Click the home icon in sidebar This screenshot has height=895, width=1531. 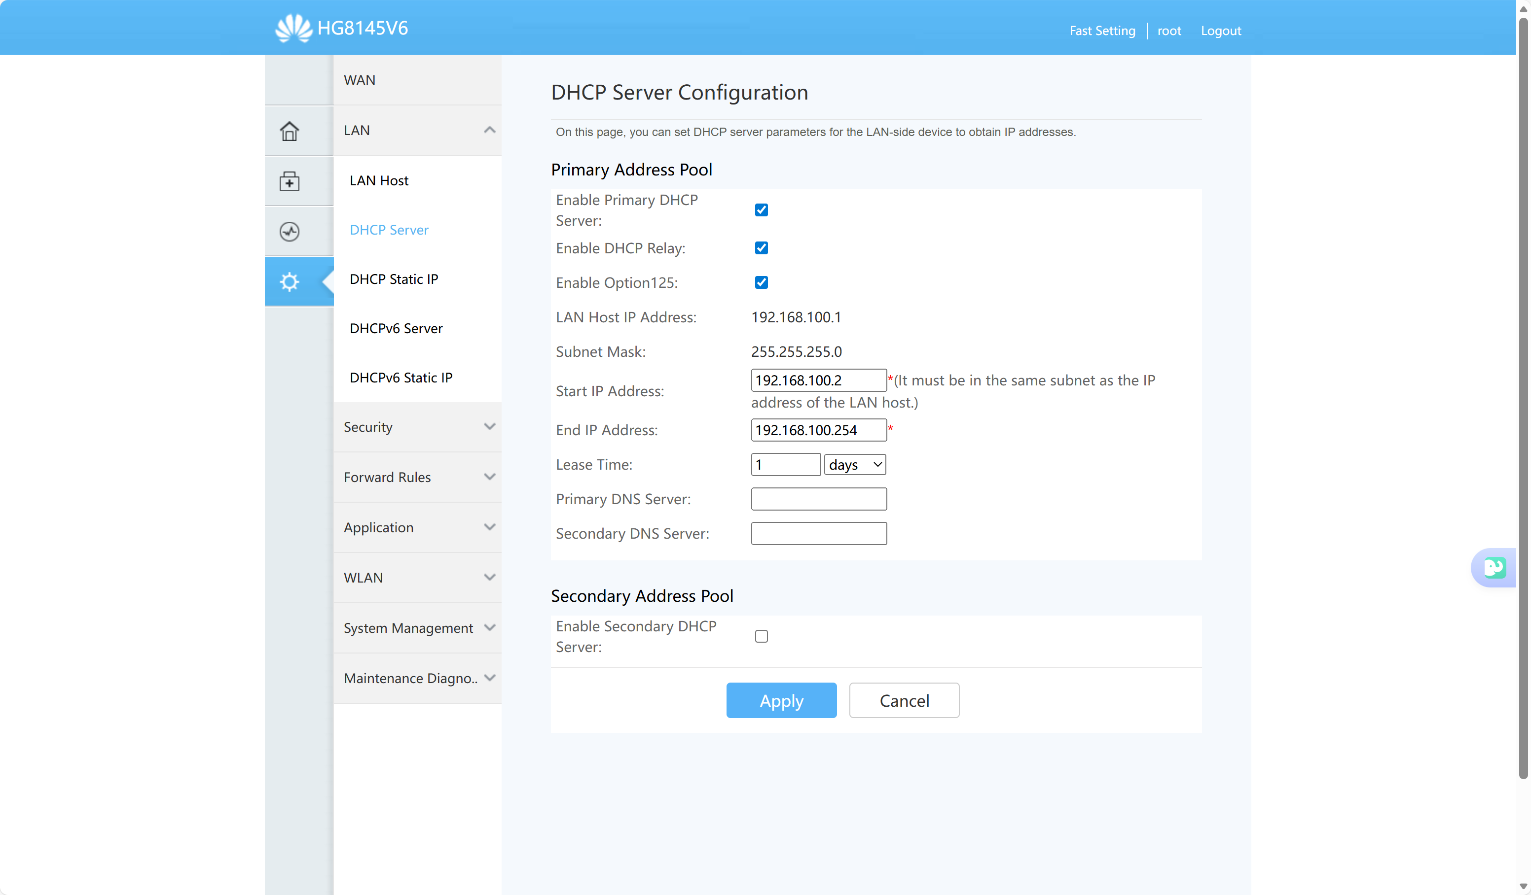[289, 131]
